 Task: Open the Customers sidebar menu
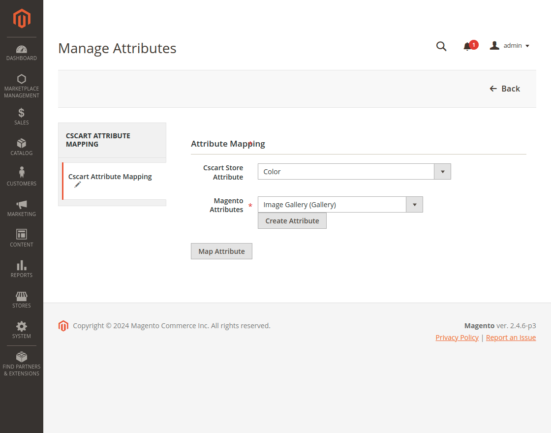point(22,177)
